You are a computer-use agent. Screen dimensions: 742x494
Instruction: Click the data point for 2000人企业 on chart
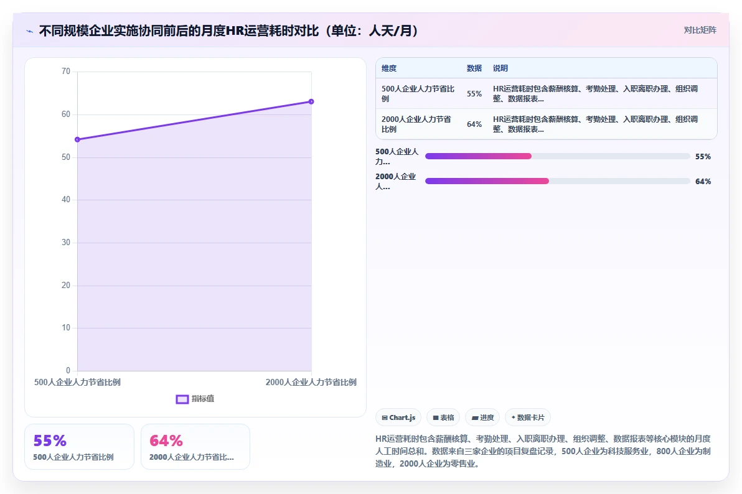[311, 102]
